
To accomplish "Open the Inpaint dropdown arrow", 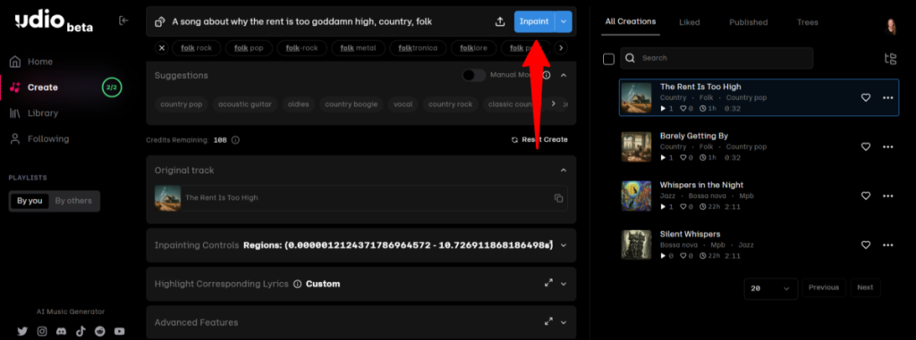I will (564, 21).
